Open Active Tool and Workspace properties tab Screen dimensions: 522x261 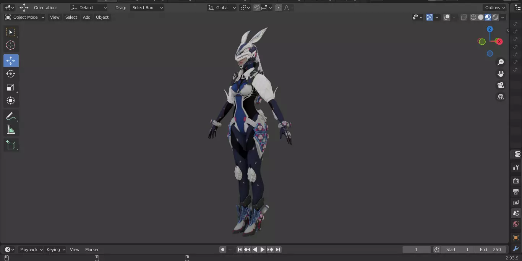click(x=516, y=167)
